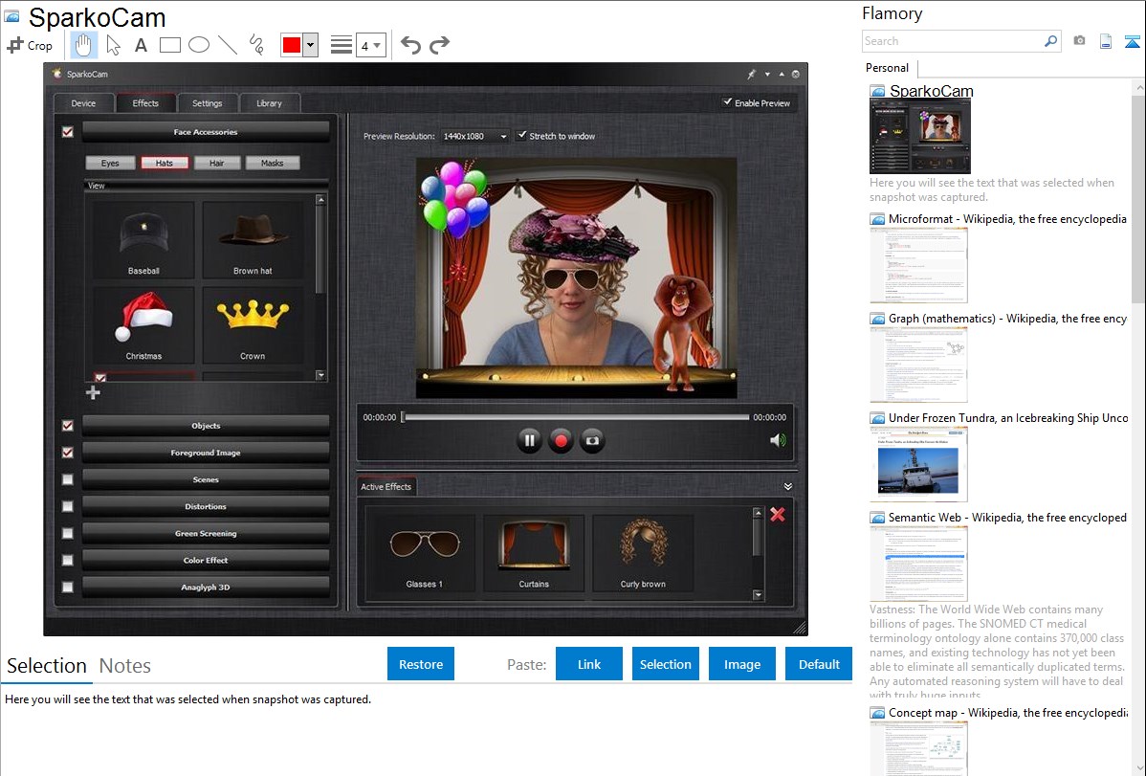Enable the Scenes checkbox
This screenshot has width=1146, height=776.
click(67, 479)
